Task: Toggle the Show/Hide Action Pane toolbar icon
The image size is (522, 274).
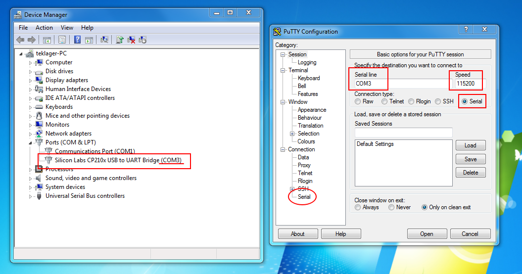Action: coord(89,40)
